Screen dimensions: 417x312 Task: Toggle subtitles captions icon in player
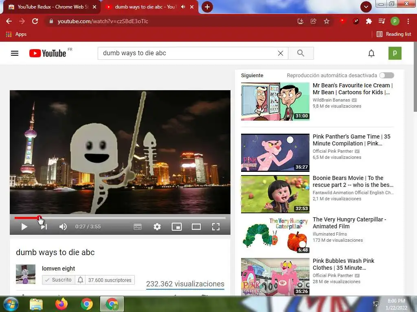[x=138, y=227]
